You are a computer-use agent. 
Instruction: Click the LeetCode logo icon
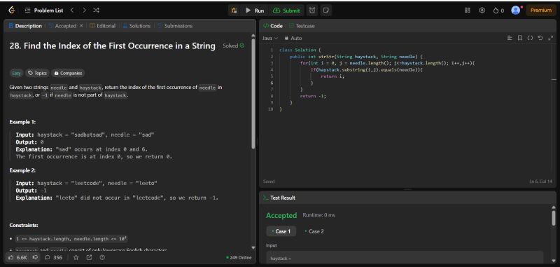click(x=11, y=11)
